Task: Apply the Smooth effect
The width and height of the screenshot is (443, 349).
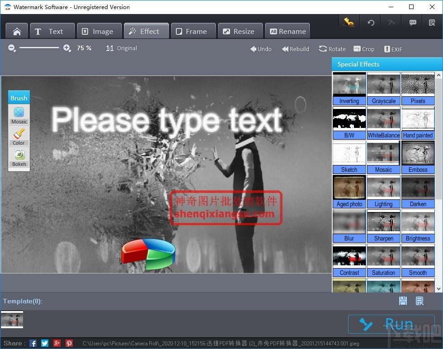Action: (418, 260)
